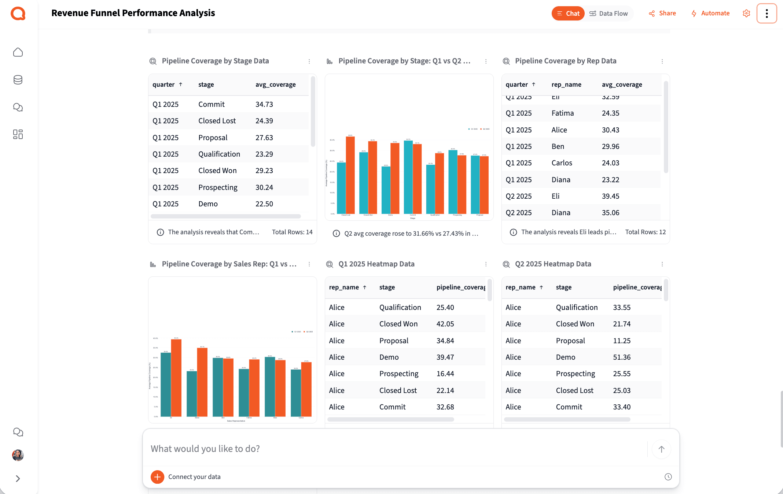Click the orange Q2 2025 legend swatch

[481, 130]
